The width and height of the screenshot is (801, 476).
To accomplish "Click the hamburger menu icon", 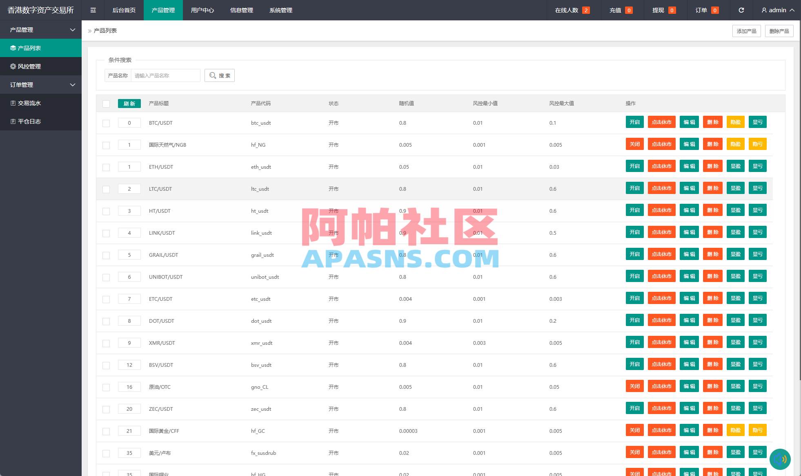I will (93, 10).
